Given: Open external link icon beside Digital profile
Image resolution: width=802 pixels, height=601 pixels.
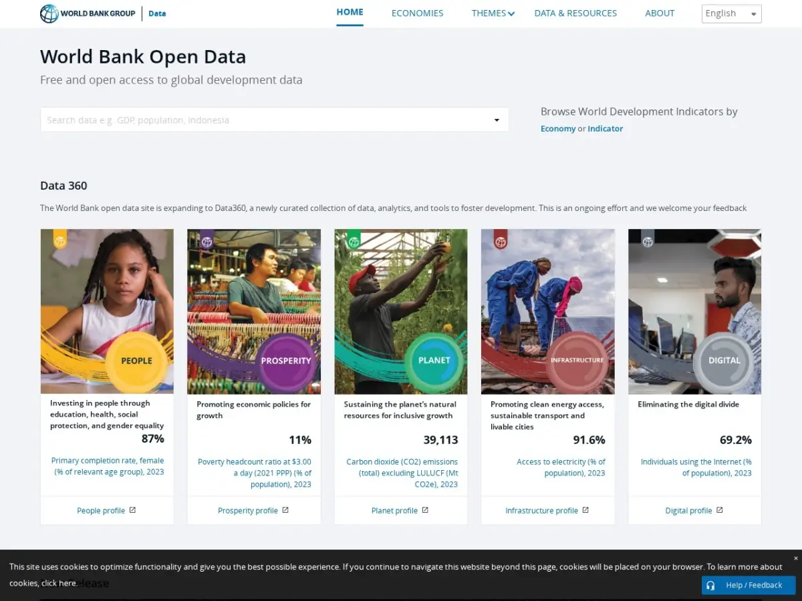Looking at the screenshot, I should coord(720,510).
